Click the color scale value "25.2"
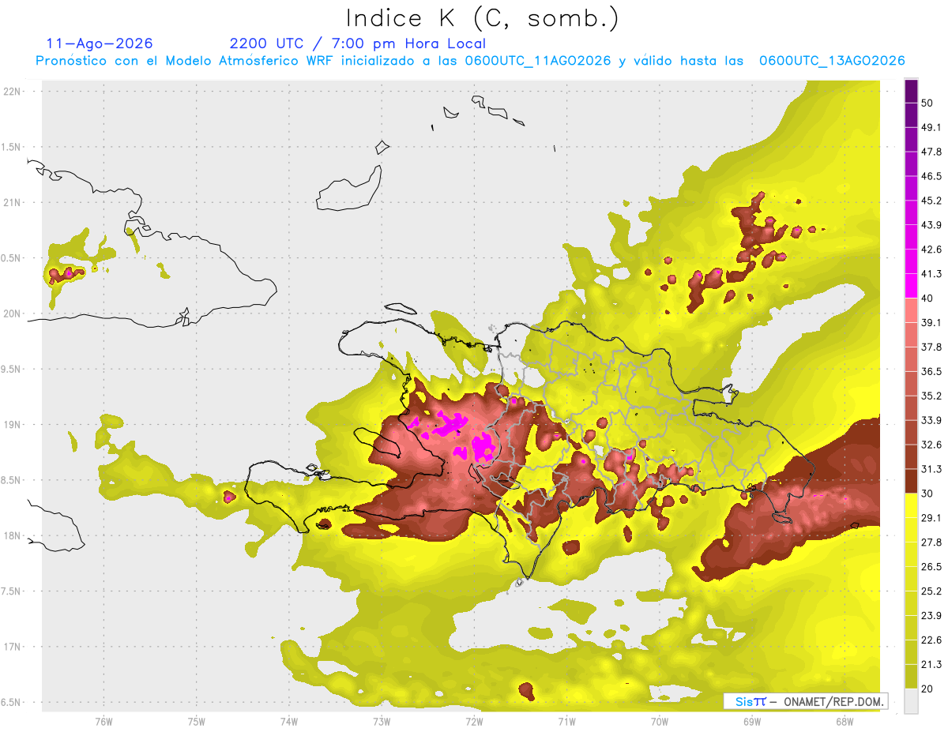The height and width of the screenshot is (732, 948). (x=931, y=591)
